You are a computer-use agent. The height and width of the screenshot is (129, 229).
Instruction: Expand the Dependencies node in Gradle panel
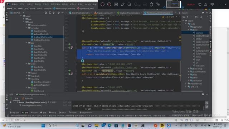186,83
